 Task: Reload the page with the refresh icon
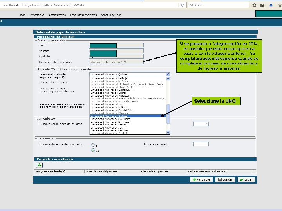(x=182, y=5)
